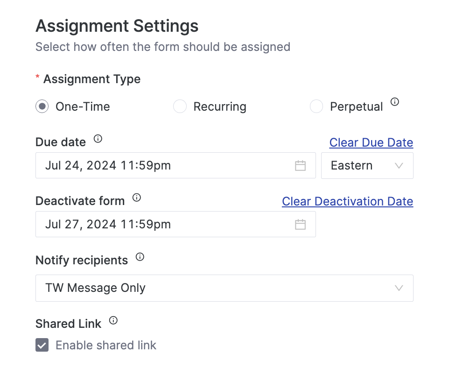Expand the Notify recipients dropdown chevron
Image resolution: width=449 pixels, height=375 pixels.
pos(399,288)
